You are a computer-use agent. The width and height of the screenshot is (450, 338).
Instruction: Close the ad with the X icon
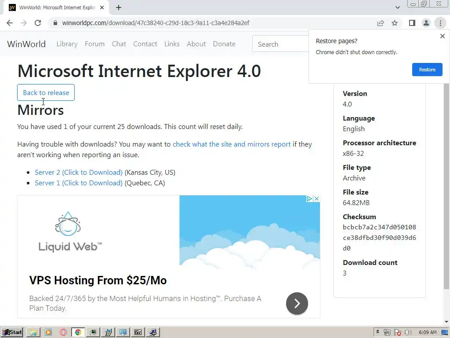point(316,198)
